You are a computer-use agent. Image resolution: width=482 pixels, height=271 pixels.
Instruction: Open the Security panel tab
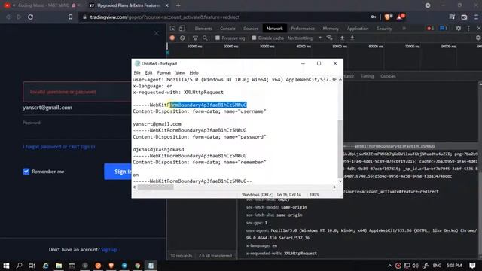[384, 29]
